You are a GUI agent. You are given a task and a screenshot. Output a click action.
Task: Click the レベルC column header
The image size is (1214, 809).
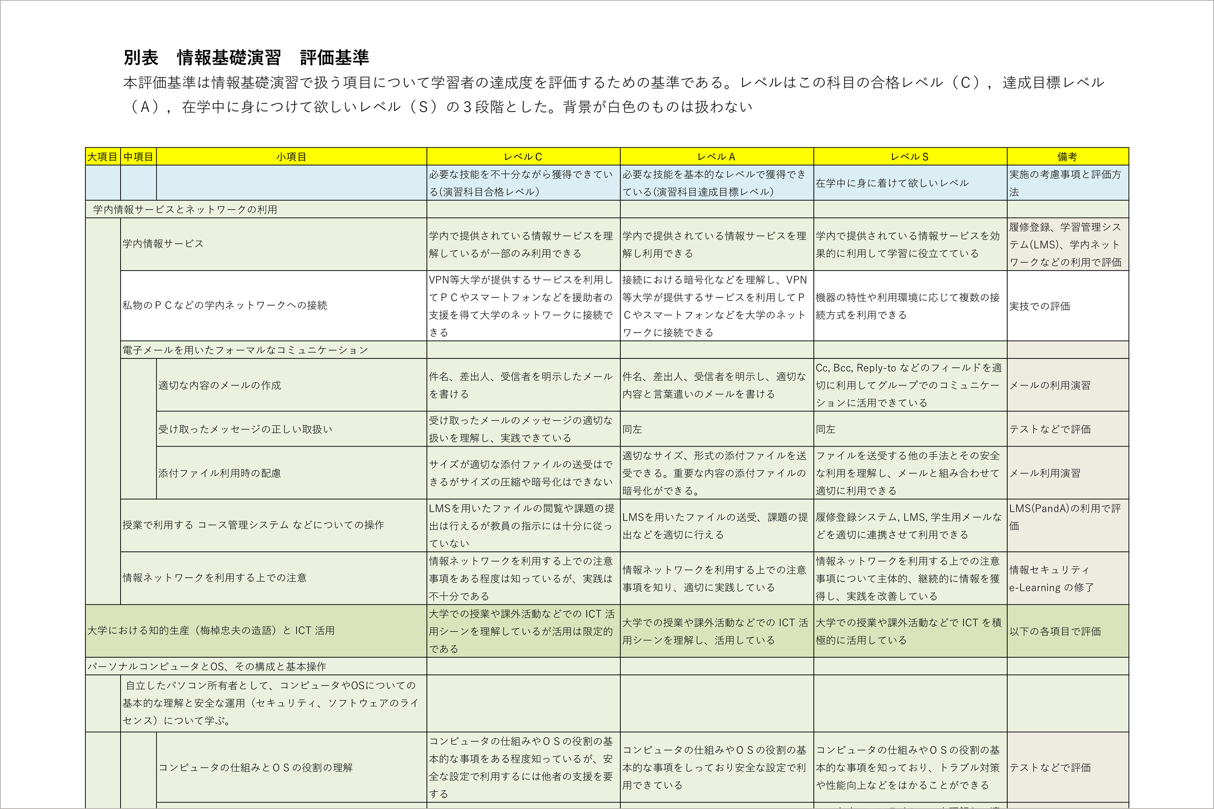point(523,156)
